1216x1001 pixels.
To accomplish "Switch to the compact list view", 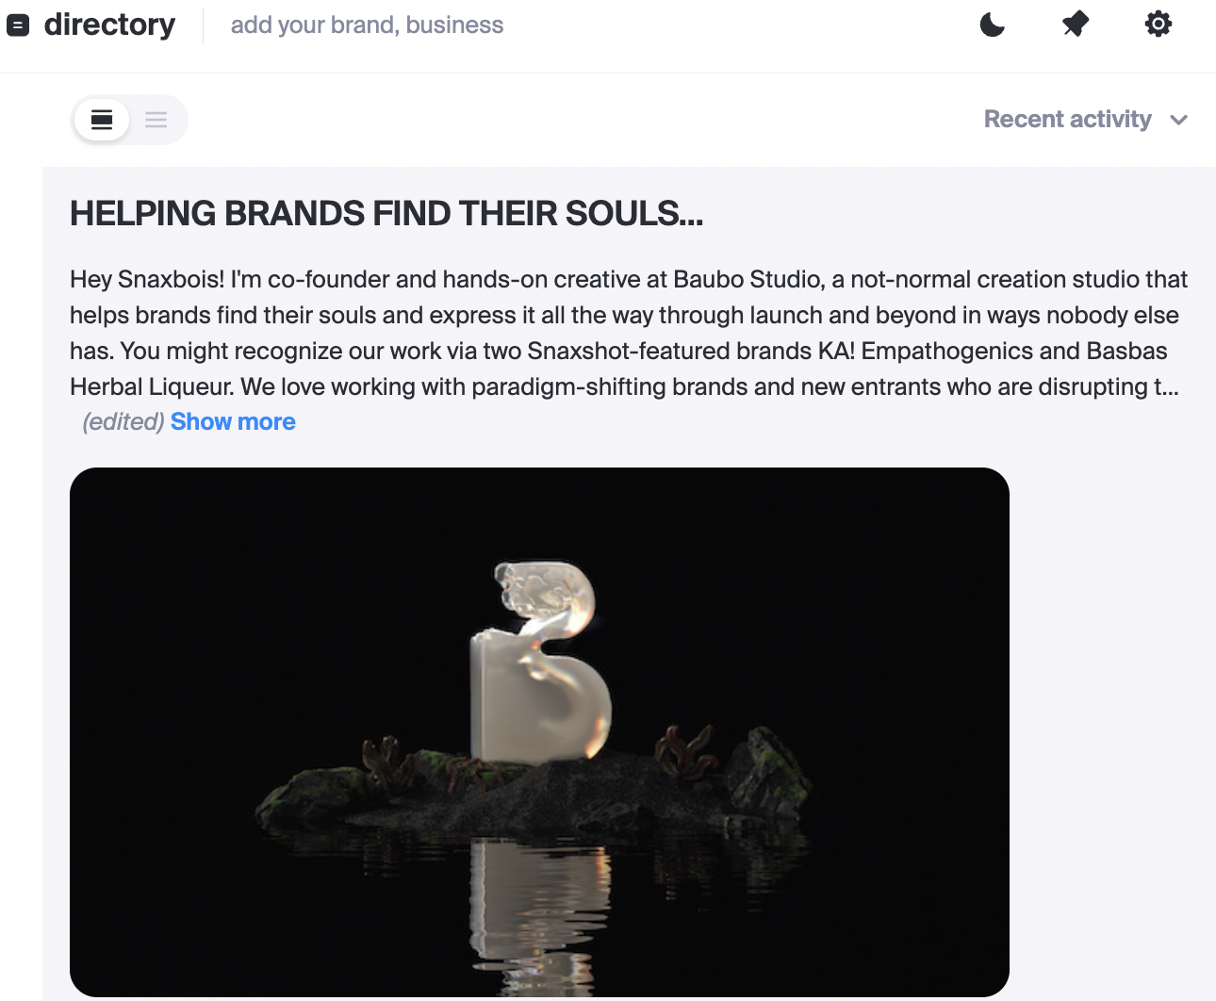I will click(x=156, y=120).
